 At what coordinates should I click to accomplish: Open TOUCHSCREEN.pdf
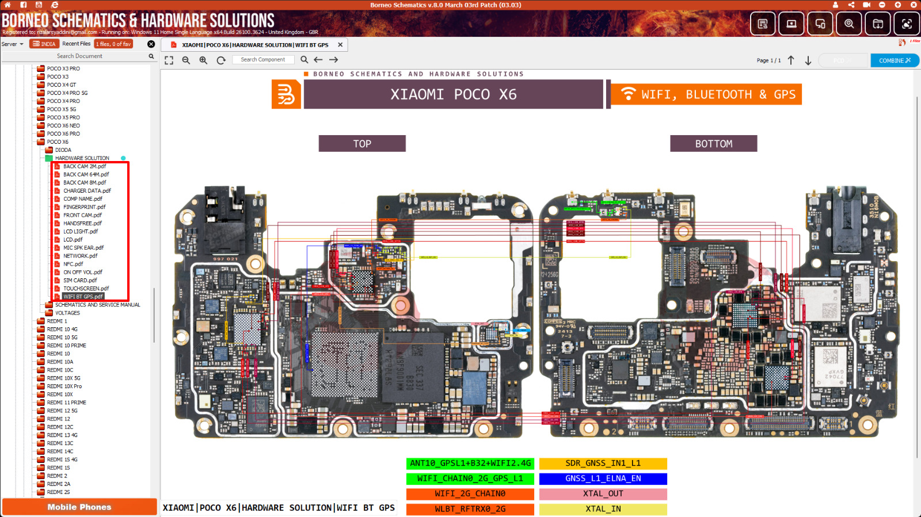pos(86,289)
